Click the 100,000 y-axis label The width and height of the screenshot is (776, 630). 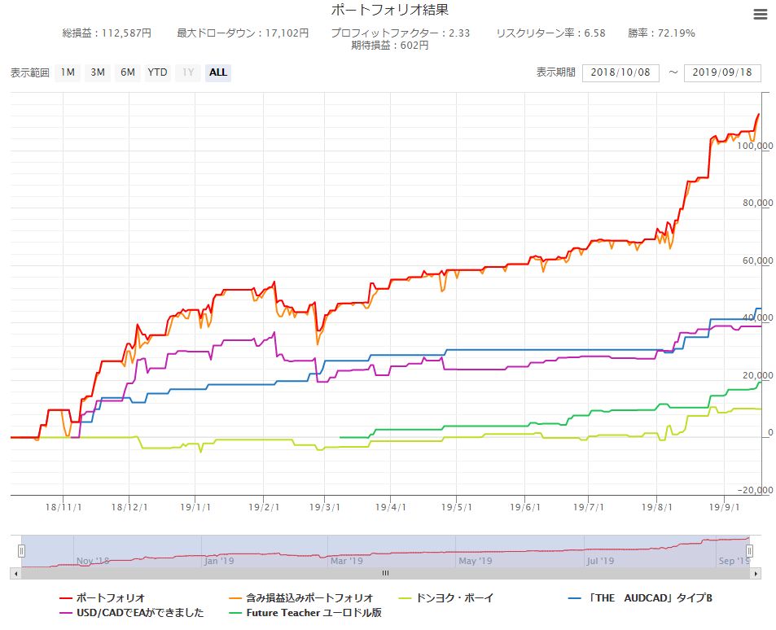tap(755, 146)
